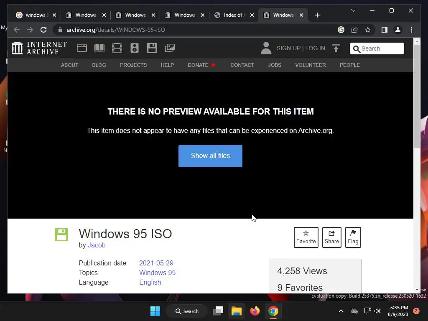
Task: Click the page vertical scrollbar thumb
Action: 417,96
